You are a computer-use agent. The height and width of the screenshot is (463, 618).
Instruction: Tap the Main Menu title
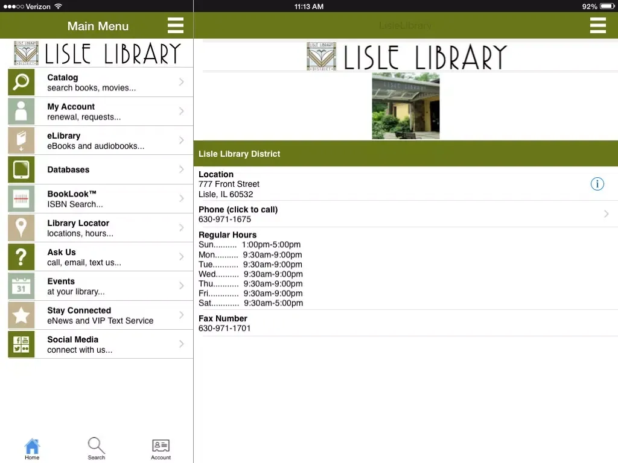pos(98,26)
